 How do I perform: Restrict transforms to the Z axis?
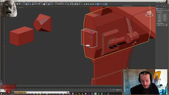click(x=100, y=4)
